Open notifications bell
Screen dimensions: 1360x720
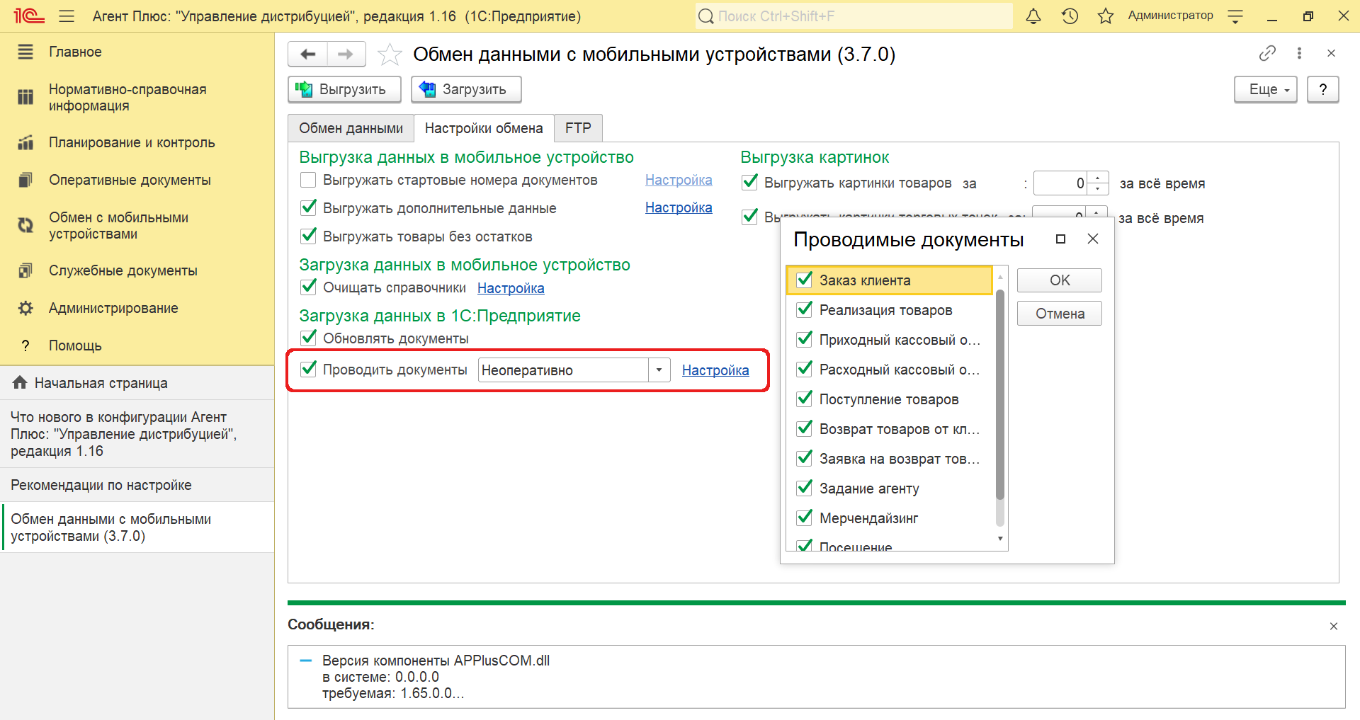pyautogui.click(x=1033, y=16)
